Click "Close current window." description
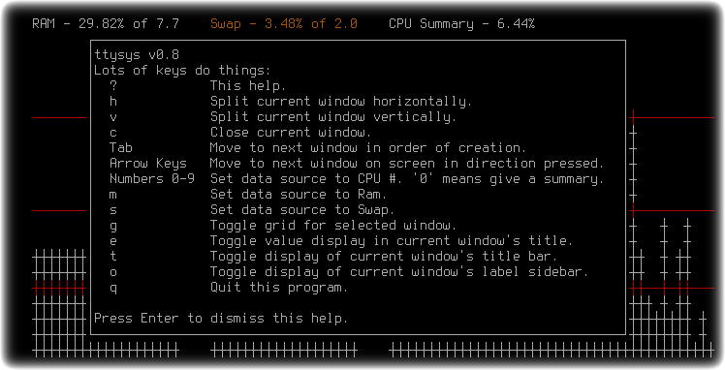This screenshot has width=725, height=370. (x=291, y=132)
